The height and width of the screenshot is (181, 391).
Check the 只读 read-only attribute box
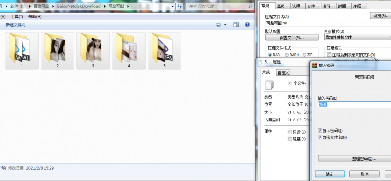click(x=290, y=132)
